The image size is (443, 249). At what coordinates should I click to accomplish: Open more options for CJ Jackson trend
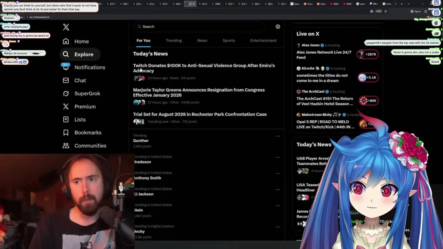point(278,190)
